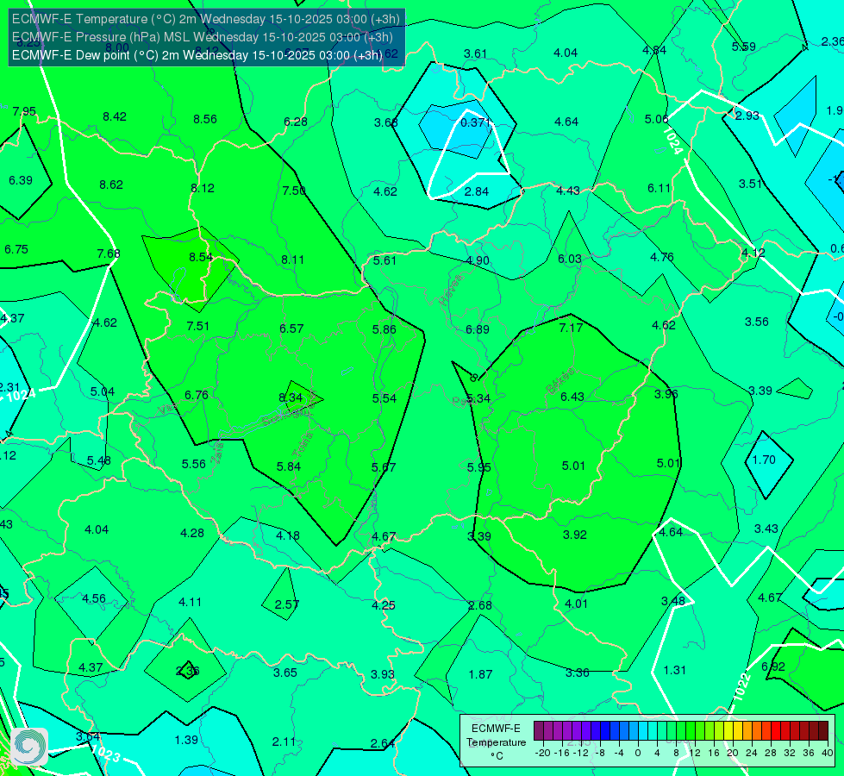
Task: Click the 5.95 temperature value
Action: [479, 467]
